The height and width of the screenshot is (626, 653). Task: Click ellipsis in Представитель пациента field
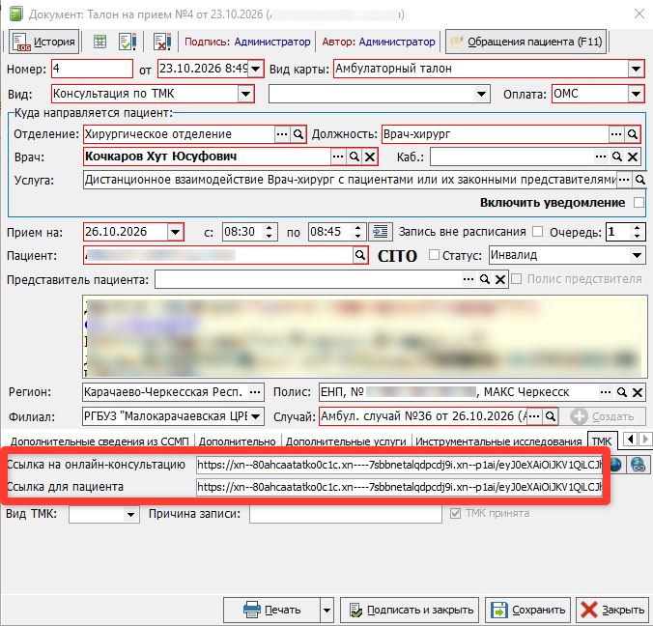pos(468,279)
